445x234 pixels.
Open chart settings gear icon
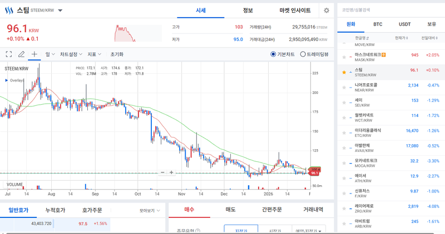pyautogui.click(x=327, y=11)
